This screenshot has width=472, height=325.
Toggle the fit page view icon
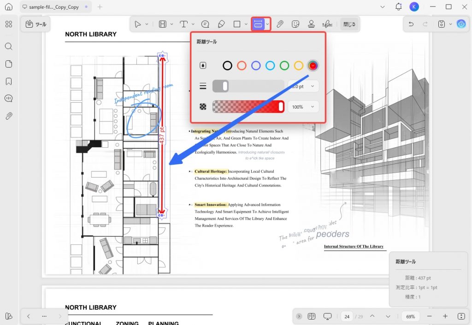tap(461, 316)
